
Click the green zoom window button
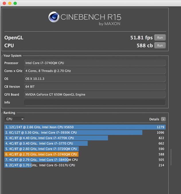click(15, 3)
